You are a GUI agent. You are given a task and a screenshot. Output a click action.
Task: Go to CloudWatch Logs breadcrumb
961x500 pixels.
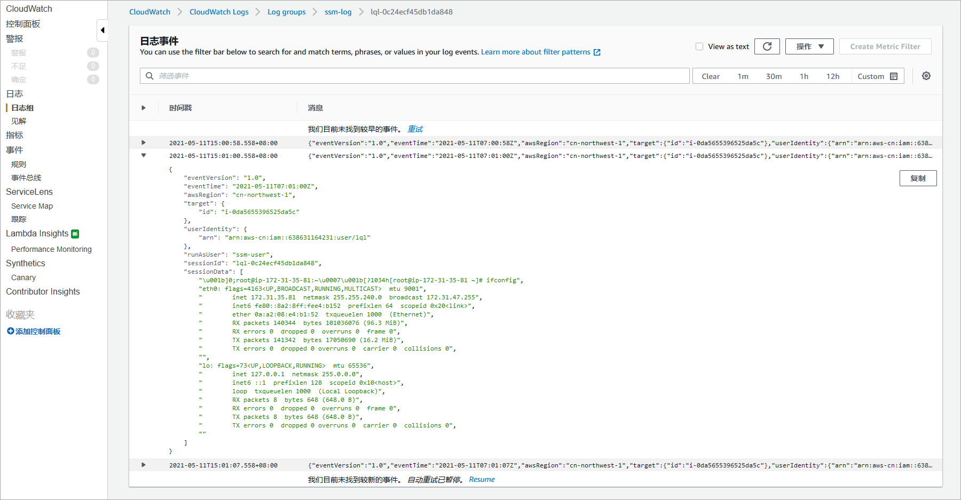[x=219, y=12]
